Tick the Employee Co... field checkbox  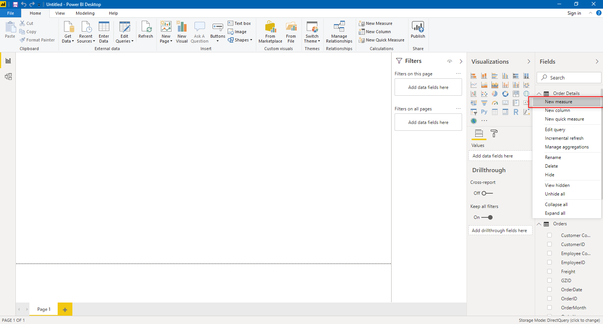[549, 253]
